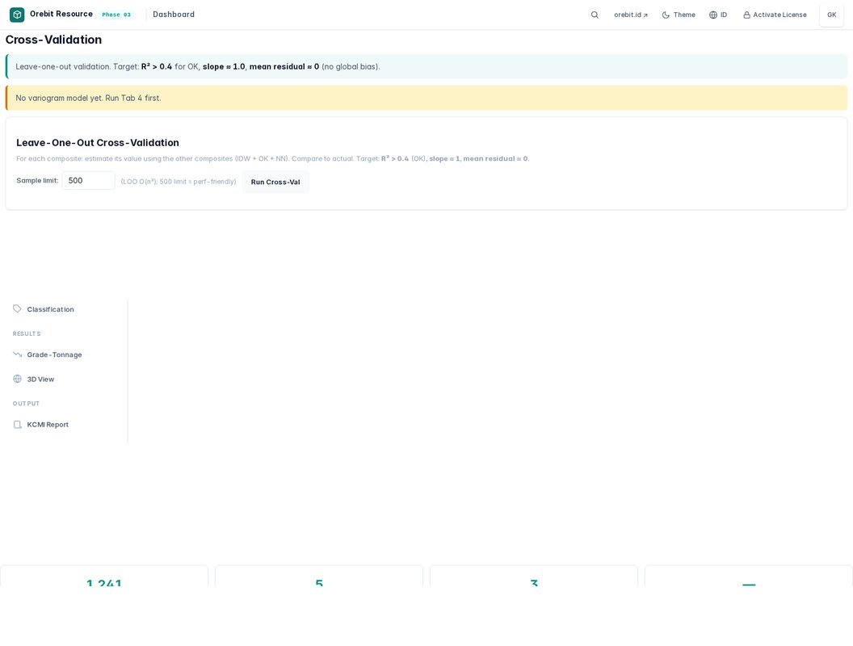Viewport: 853px width, 646px height.
Task: Click the '(LOO O(n²); 500 limit' hint text
Action: (x=179, y=182)
